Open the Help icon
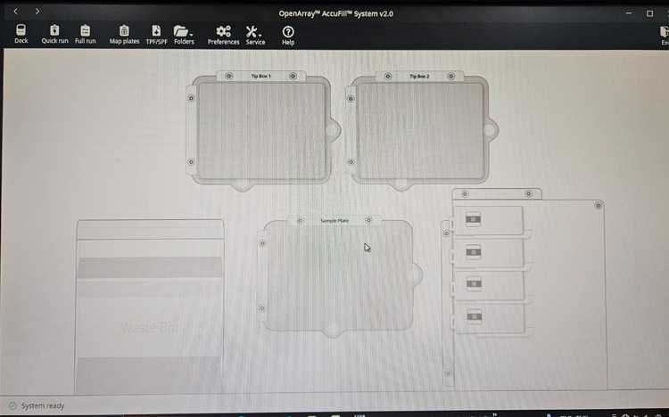Viewport: 669px width, 417px height. tap(288, 34)
